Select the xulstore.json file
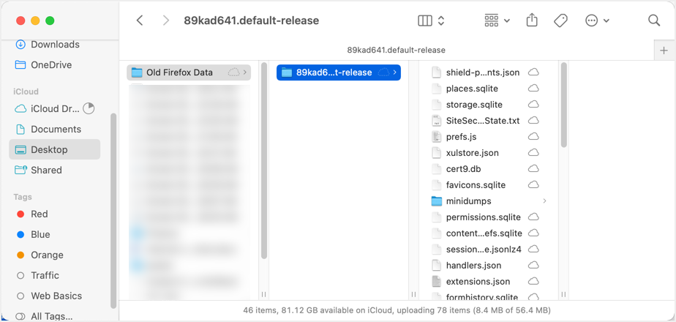This screenshot has width=676, height=322. point(472,153)
